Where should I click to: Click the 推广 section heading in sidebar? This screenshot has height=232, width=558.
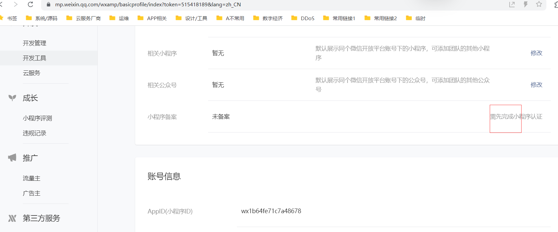[30, 158]
